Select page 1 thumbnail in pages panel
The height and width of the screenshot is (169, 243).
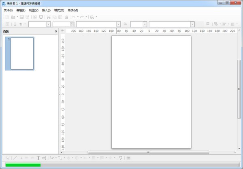(x=22, y=54)
